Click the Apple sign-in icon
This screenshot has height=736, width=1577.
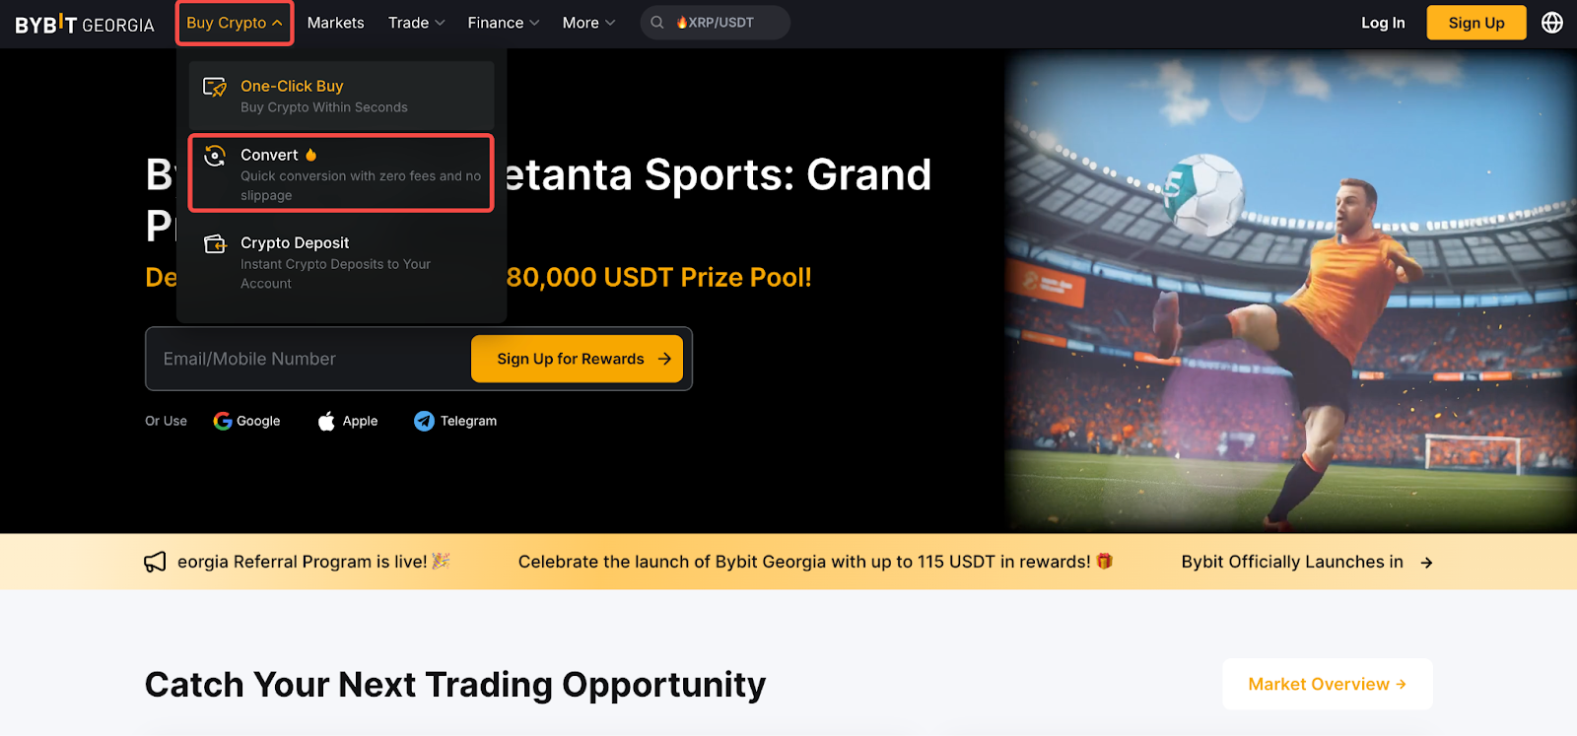point(326,421)
